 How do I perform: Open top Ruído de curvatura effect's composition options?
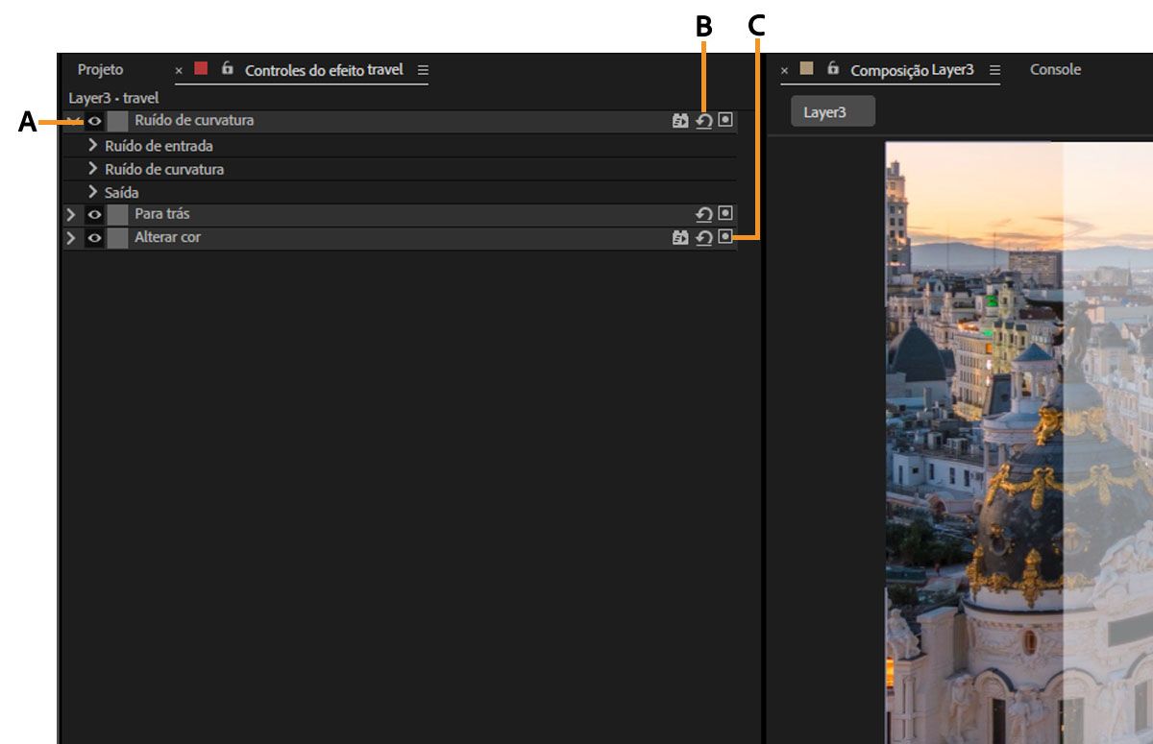(725, 120)
